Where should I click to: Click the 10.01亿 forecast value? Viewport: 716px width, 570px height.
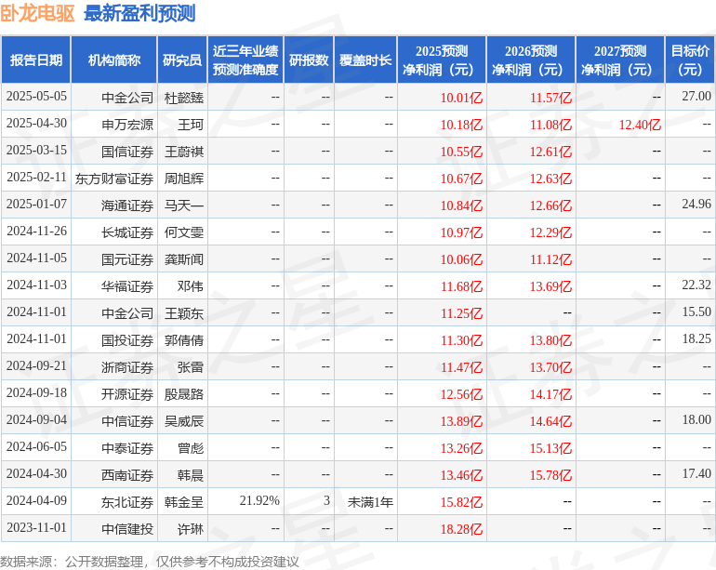click(461, 98)
